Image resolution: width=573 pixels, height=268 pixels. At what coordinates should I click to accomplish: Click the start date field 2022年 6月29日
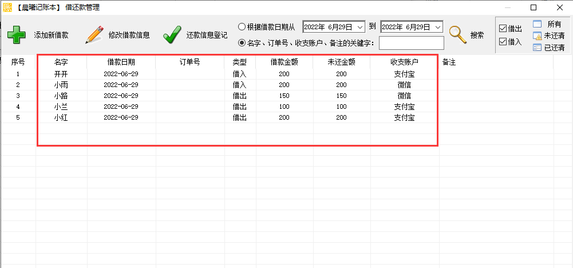coord(334,27)
